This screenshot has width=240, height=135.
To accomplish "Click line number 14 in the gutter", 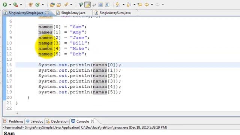I will (9, 65).
